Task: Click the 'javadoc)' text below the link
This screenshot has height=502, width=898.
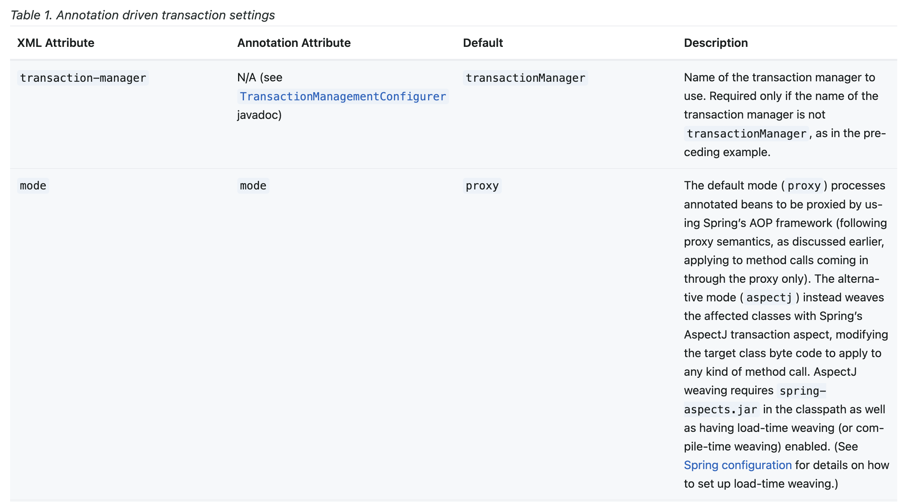Action: (259, 115)
